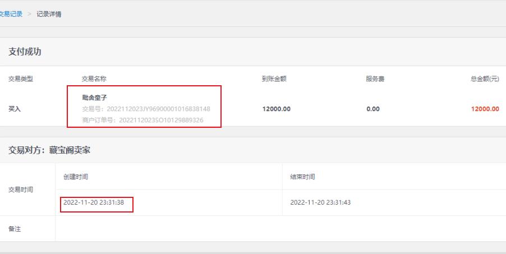The width and height of the screenshot is (506, 254).
Task: Click the 交易名称 column header
Action: 94,78
